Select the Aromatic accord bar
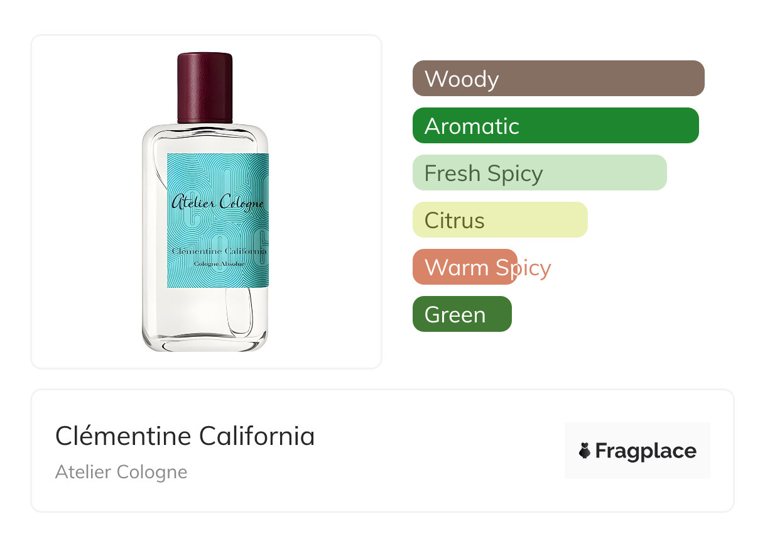 [x=555, y=126]
